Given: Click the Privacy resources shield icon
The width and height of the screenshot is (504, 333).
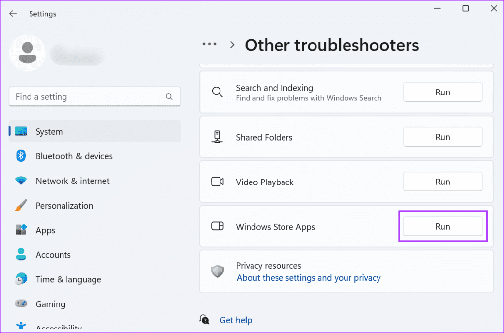Looking at the screenshot, I should tap(217, 272).
